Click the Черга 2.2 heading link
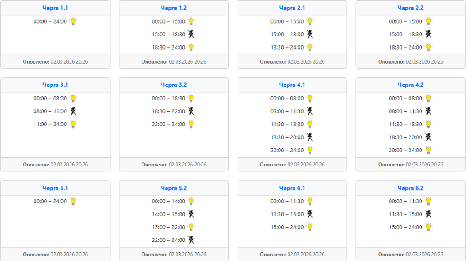Viewport: 466px width, 261px height. [410, 8]
